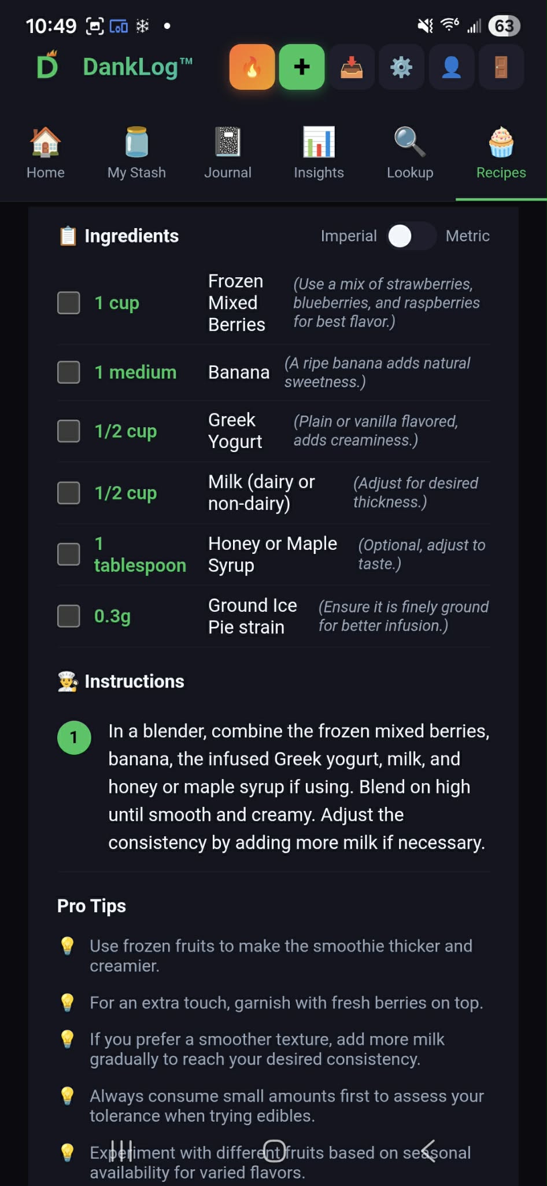Open Insights via the chart icon
This screenshot has width=547, height=1186.
319,152
